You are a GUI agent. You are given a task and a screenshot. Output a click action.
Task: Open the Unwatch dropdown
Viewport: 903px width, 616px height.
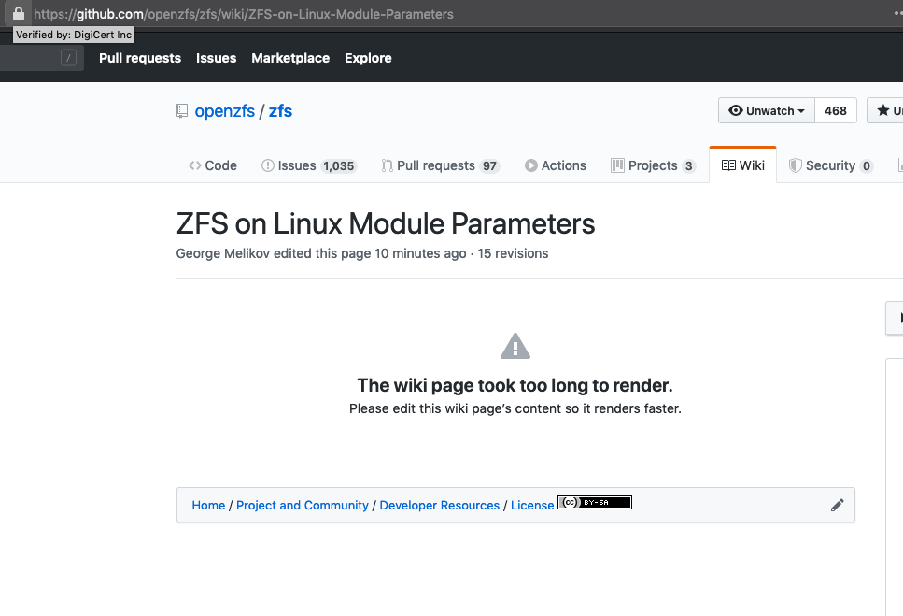pyautogui.click(x=767, y=110)
